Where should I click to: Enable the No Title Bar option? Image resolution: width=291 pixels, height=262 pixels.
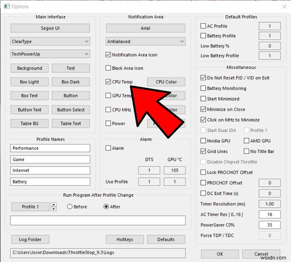coord(246,151)
